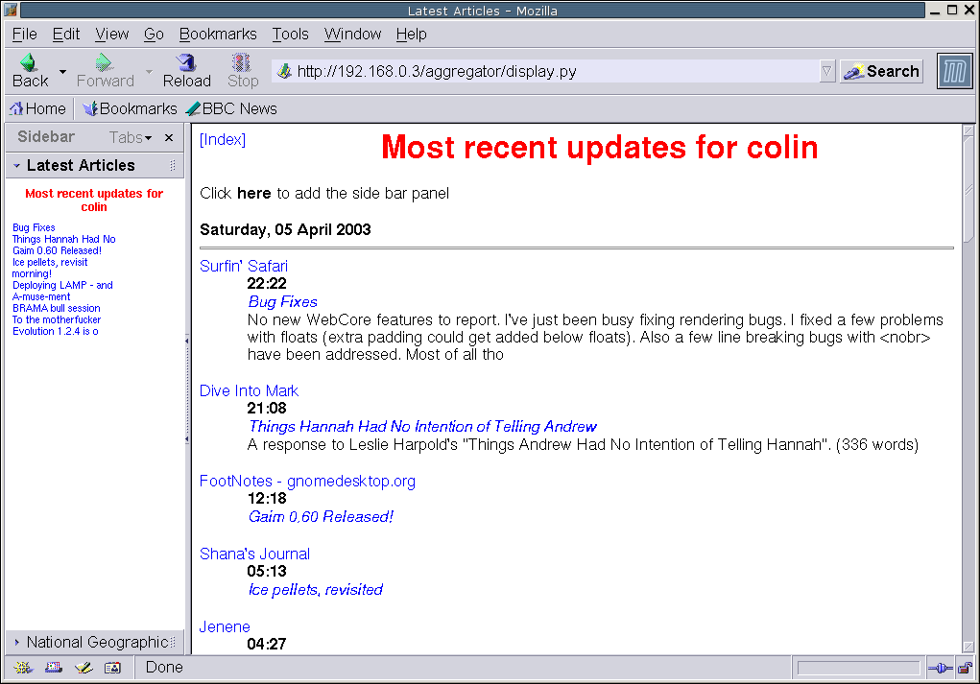Click the vertical scrollbar thumb
The height and width of the screenshot is (684, 980).
tap(968, 189)
